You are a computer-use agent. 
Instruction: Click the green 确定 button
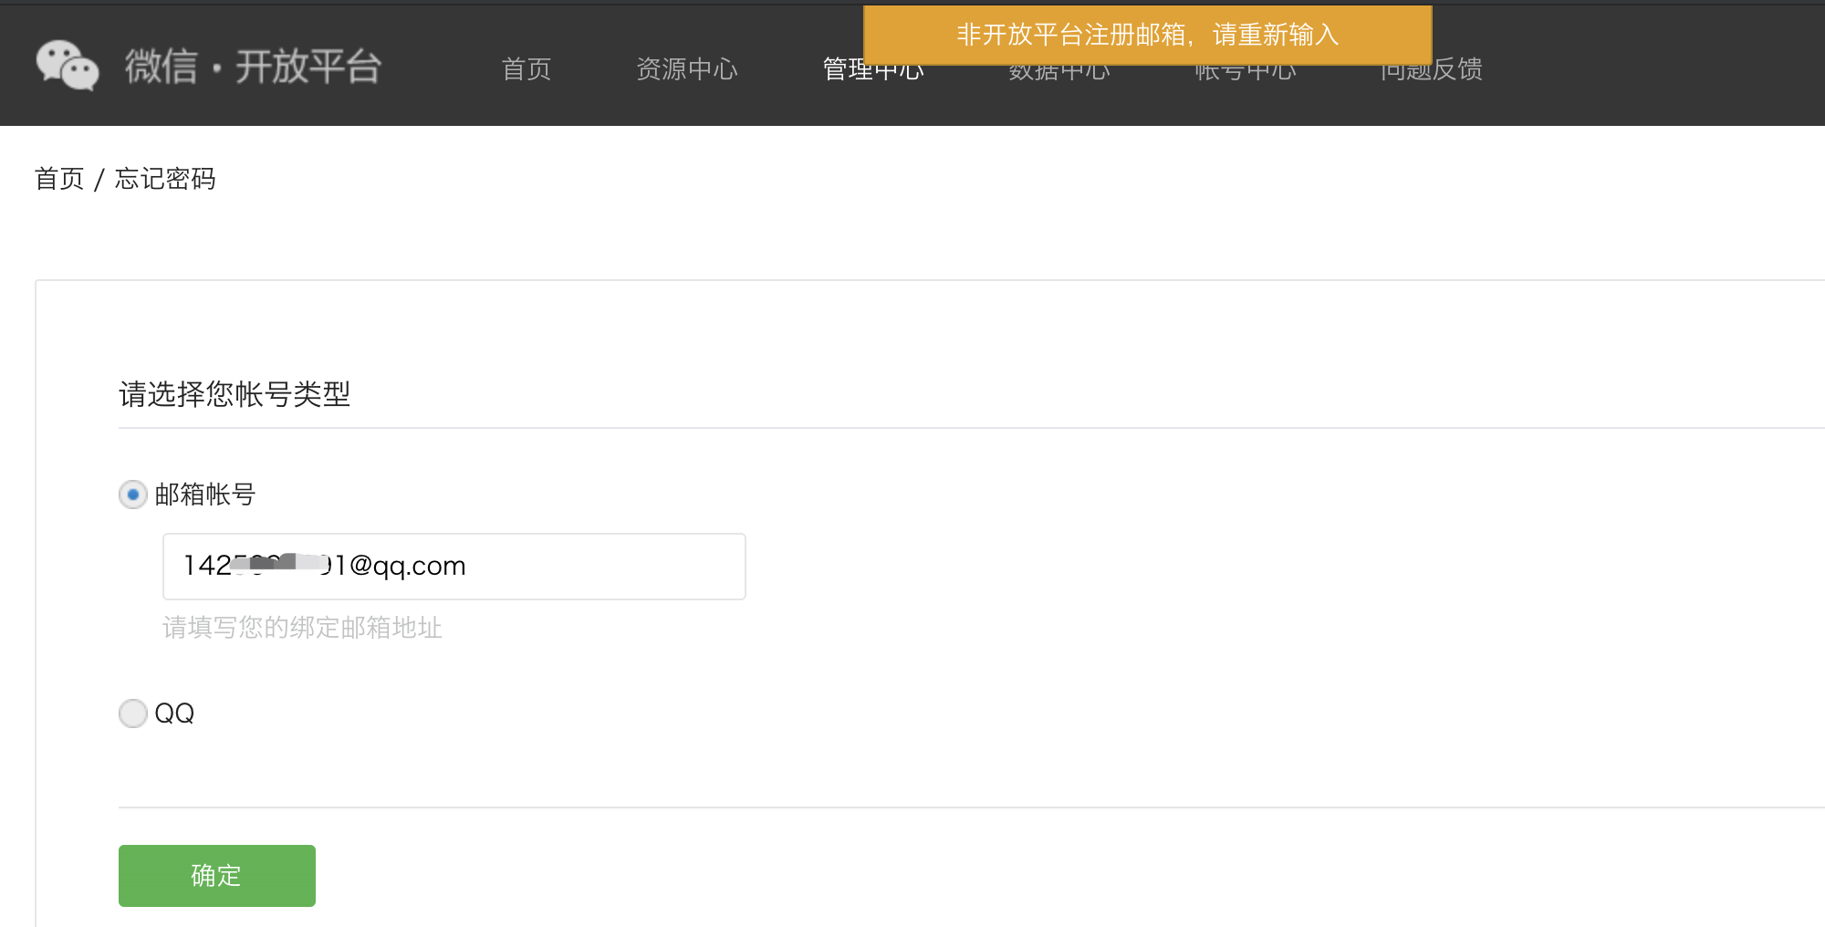point(217,876)
